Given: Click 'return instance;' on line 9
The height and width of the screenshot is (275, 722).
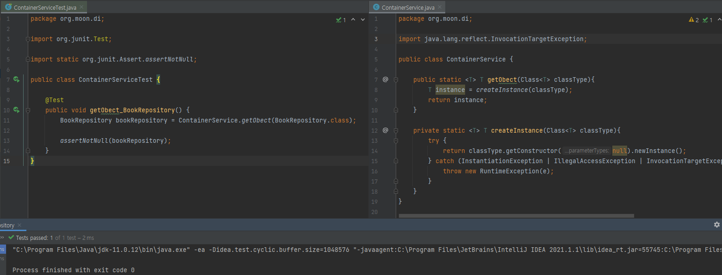Looking at the screenshot, I should click(458, 100).
